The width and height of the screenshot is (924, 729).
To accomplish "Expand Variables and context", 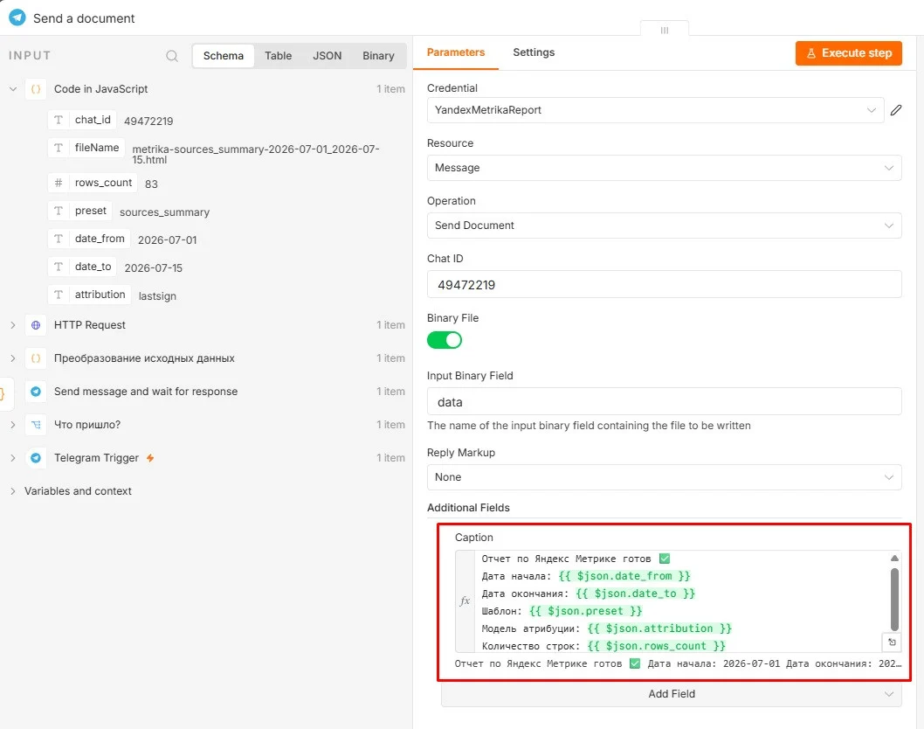I will (x=13, y=490).
